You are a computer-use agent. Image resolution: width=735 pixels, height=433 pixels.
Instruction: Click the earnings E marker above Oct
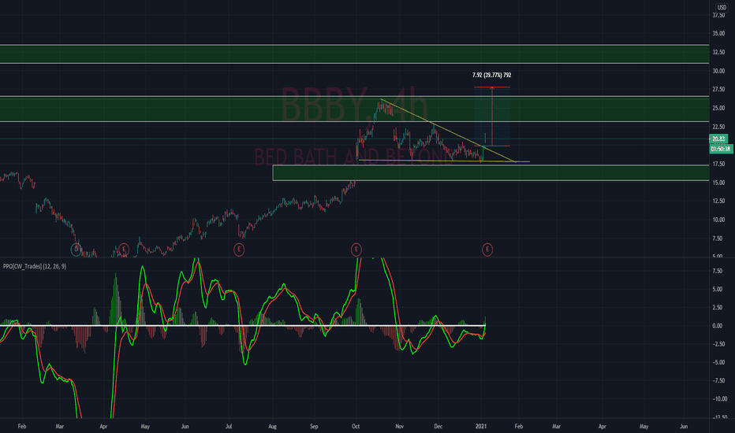coord(356,250)
